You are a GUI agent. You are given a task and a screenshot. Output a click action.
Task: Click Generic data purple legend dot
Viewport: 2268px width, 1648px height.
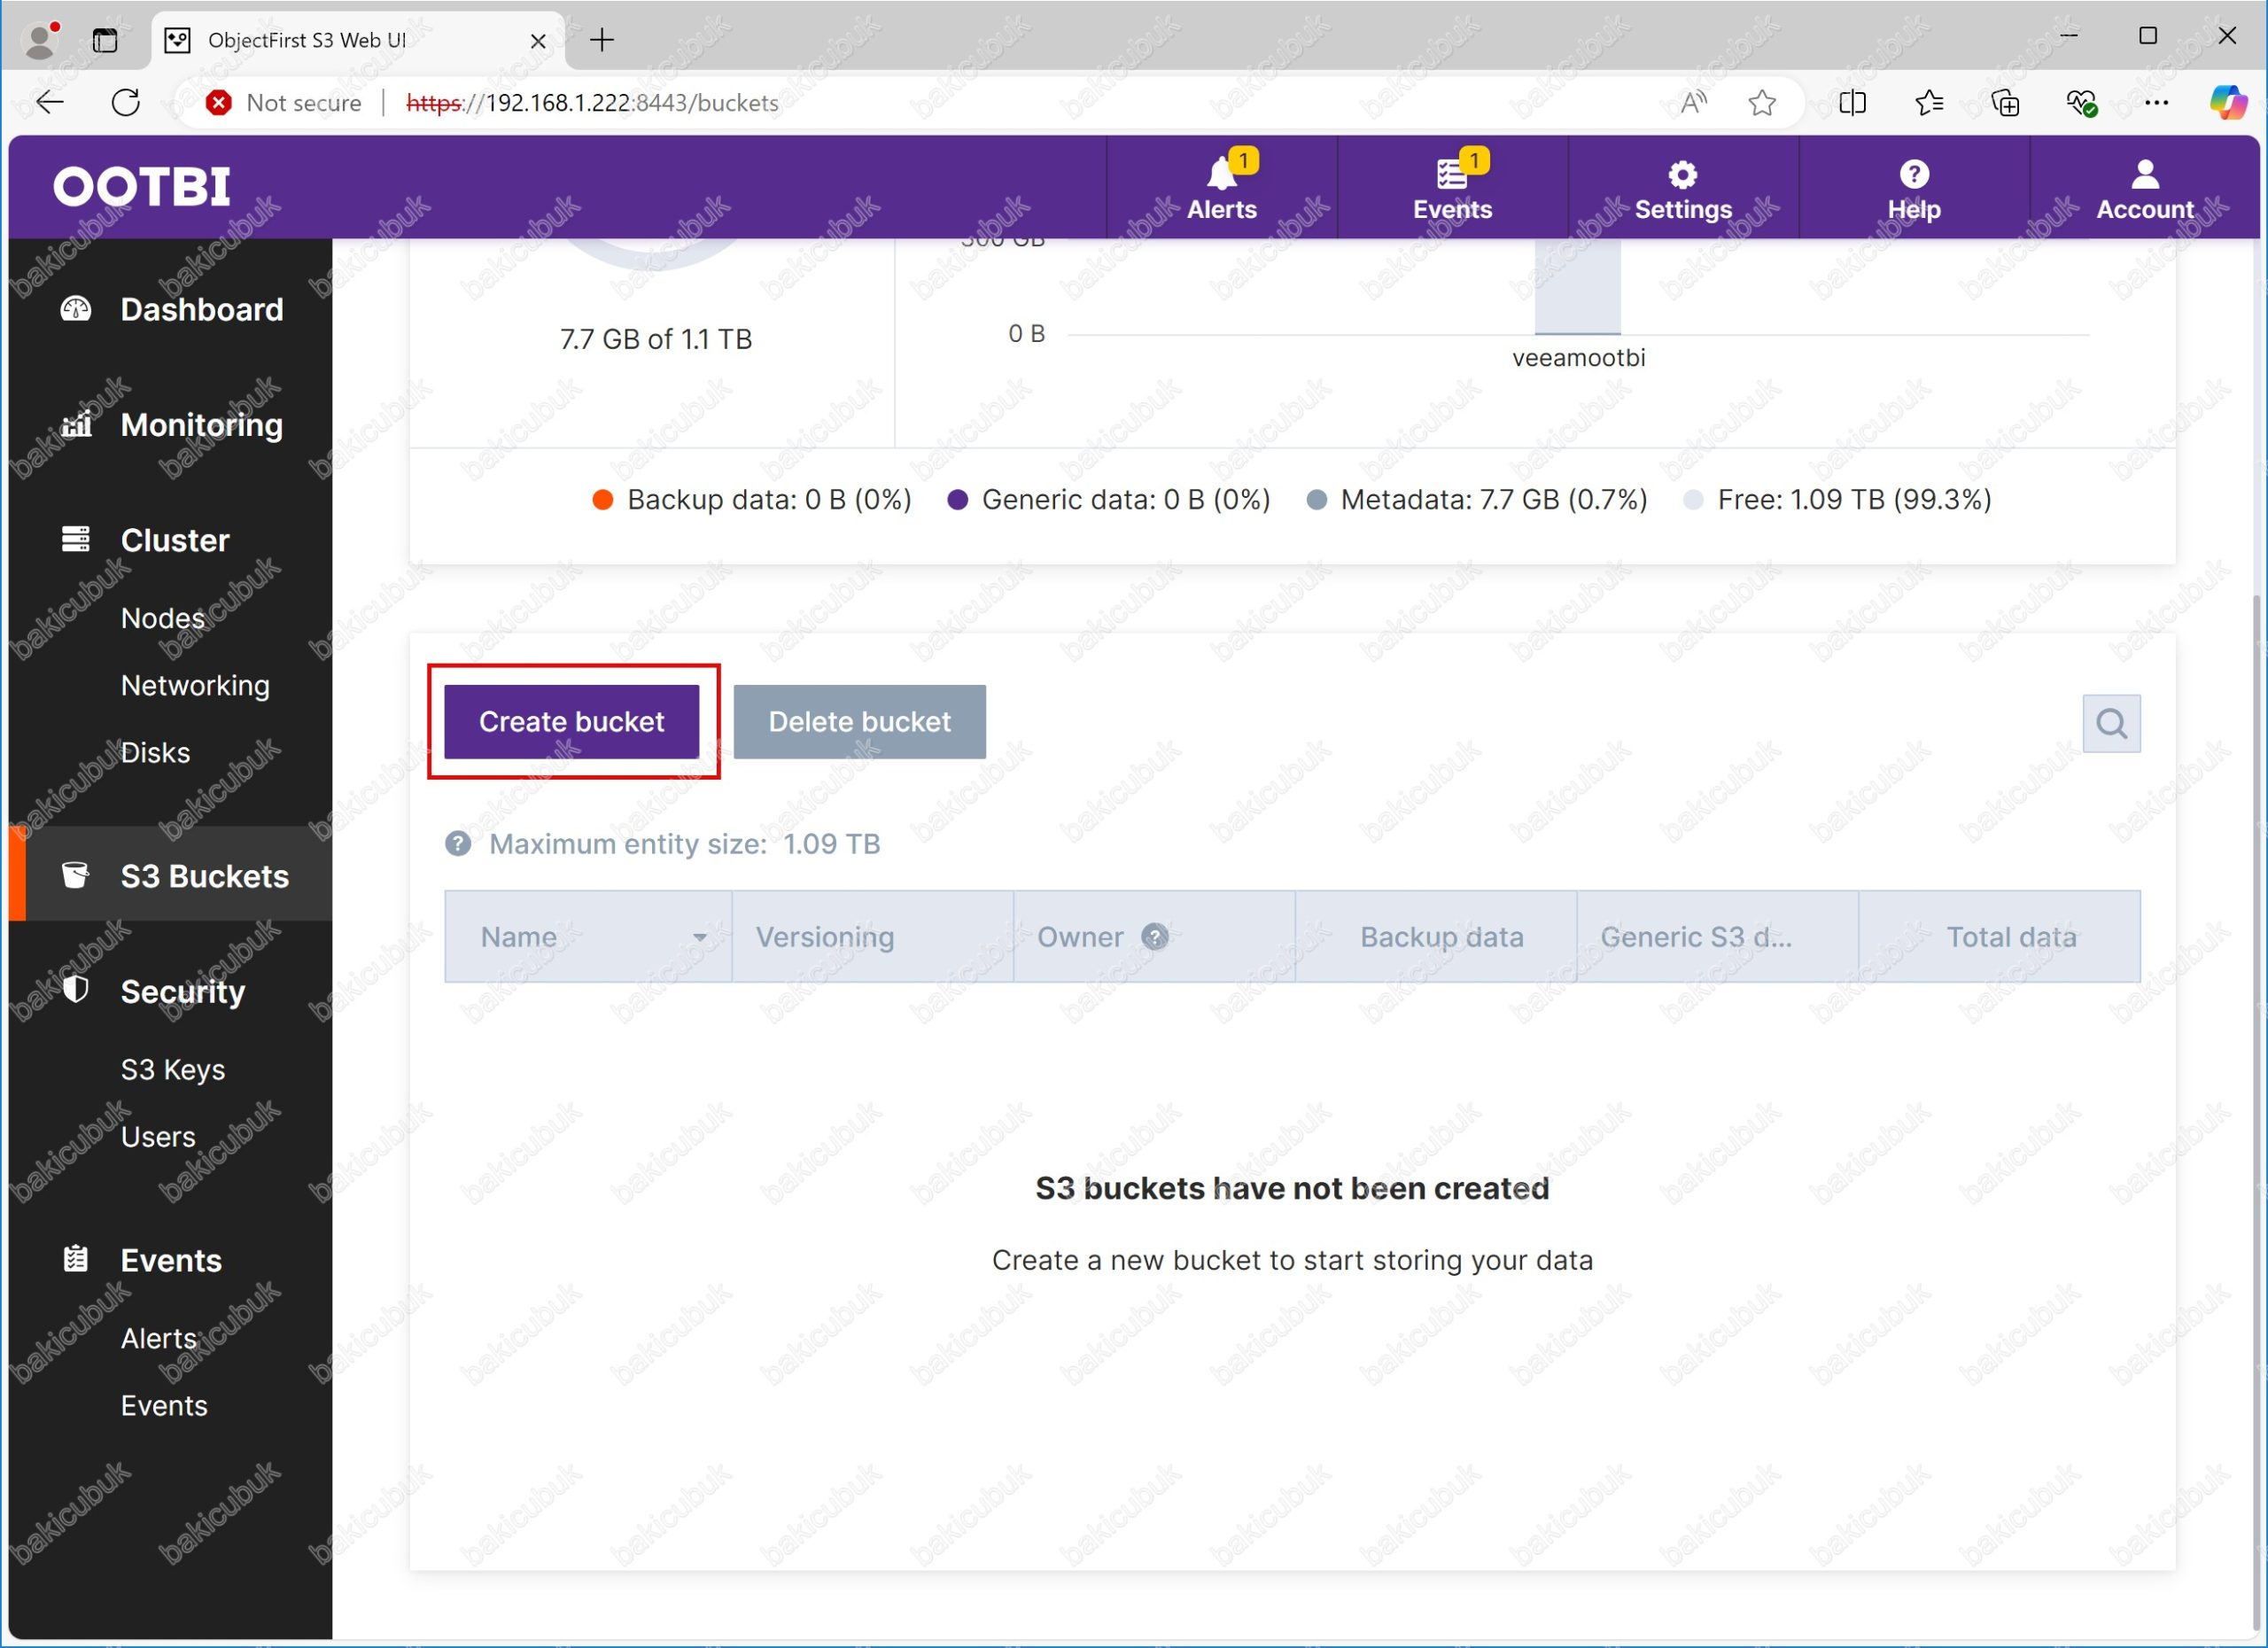tap(957, 500)
